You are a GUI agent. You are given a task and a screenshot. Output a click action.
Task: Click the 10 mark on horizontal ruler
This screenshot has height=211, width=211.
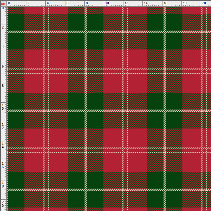(107, 3)
